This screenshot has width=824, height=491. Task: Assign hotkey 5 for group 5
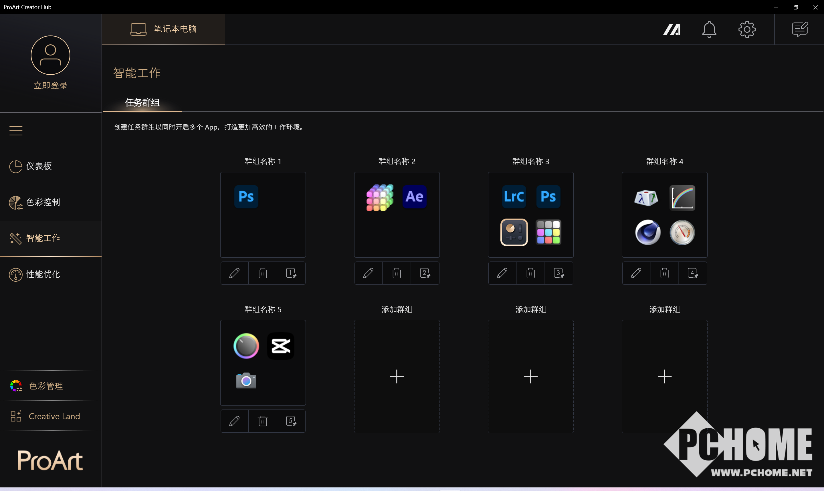pyautogui.click(x=291, y=421)
